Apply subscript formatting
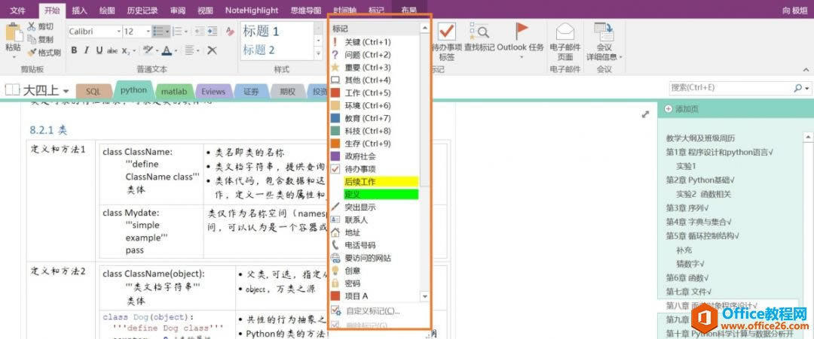This screenshot has height=339, width=814. click(x=126, y=50)
